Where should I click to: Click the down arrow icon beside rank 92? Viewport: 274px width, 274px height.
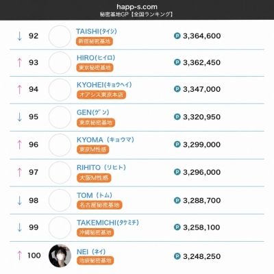[x=20, y=36]
